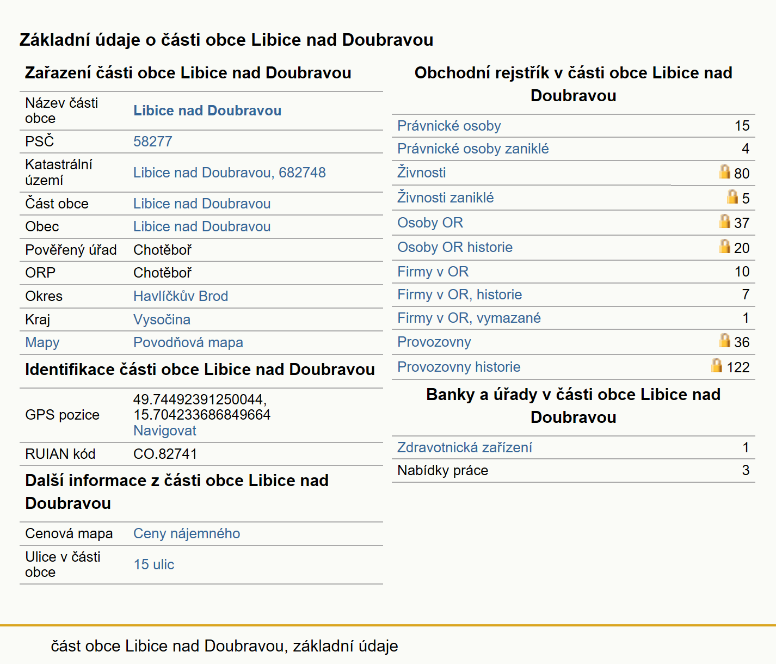
Task: Open the Právnické osoby link
Action: (449, 126)
